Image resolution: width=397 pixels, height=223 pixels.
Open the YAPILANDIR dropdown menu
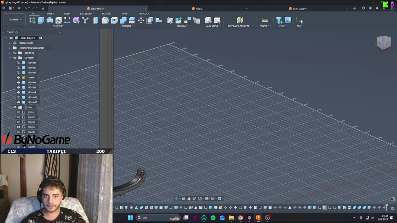tap(213, 26)
